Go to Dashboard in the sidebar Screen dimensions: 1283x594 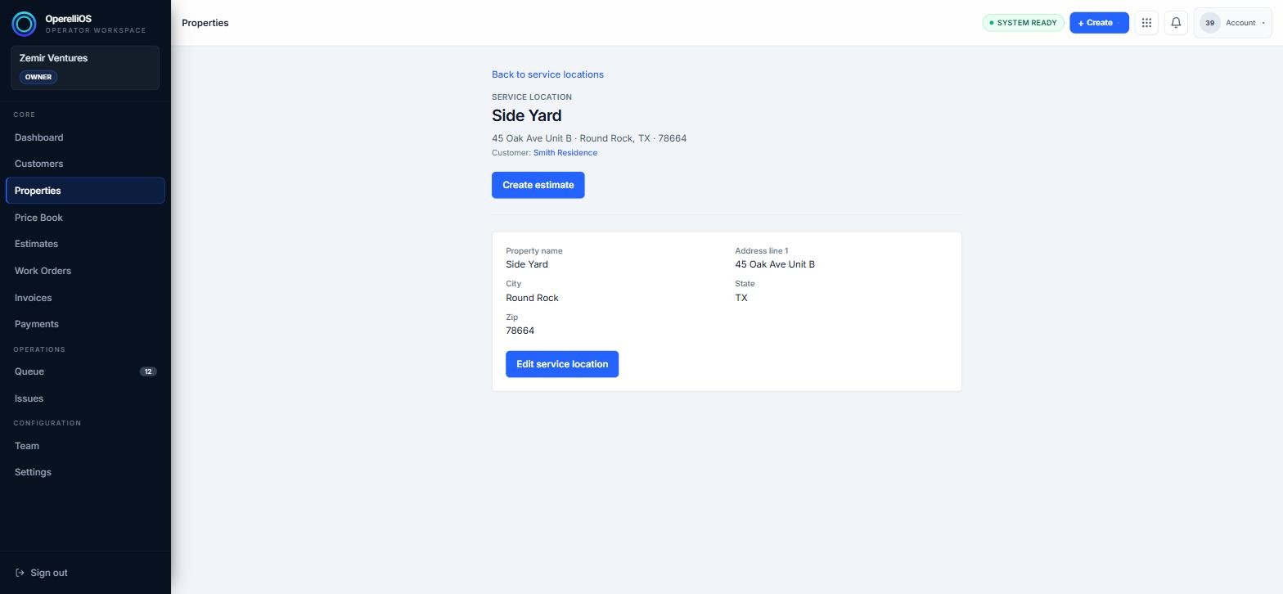85,137
